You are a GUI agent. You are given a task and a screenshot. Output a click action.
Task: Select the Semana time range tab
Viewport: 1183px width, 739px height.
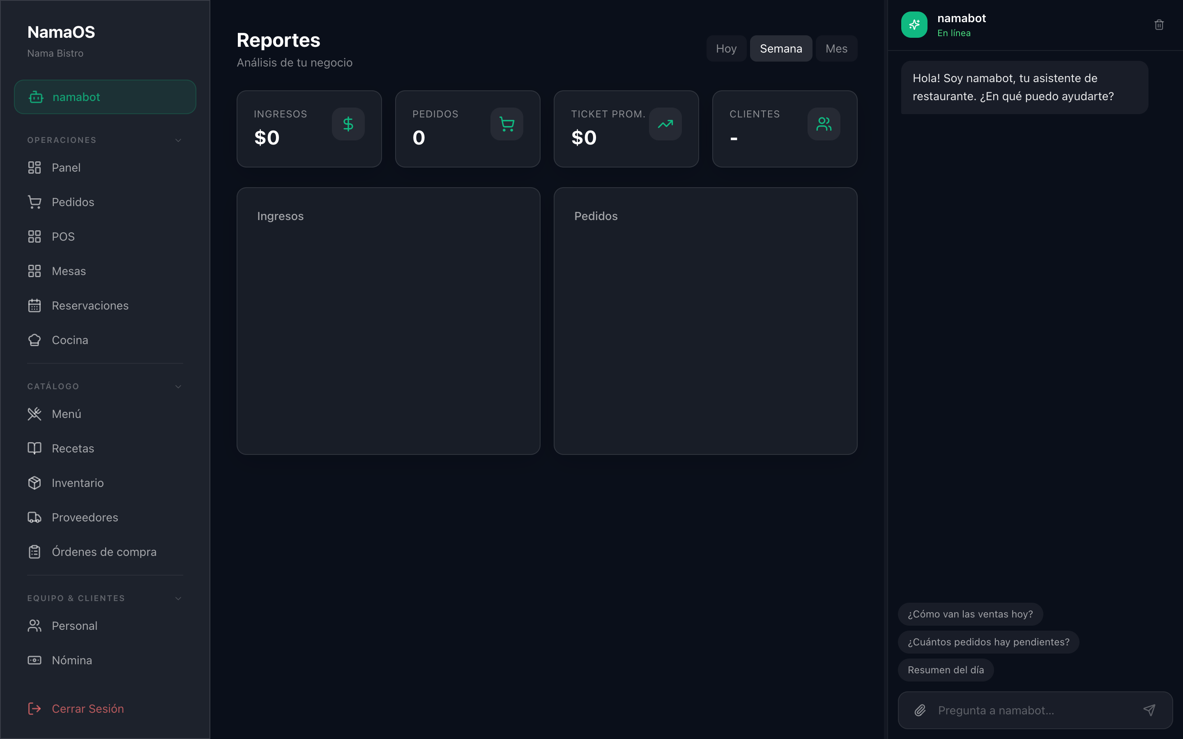coord(781,48)
